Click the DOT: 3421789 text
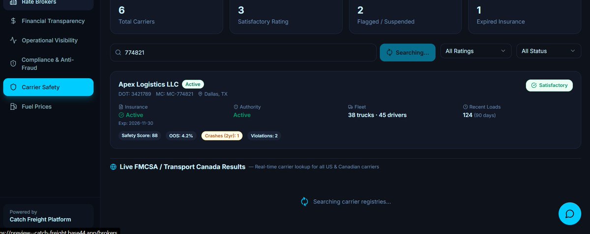This screenshot has width=590, height=234. pos(135,94)
